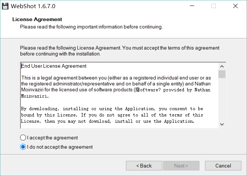Click the license scrollbar thumb
This screenshot has width=247, height=176.
click(222, 74)
